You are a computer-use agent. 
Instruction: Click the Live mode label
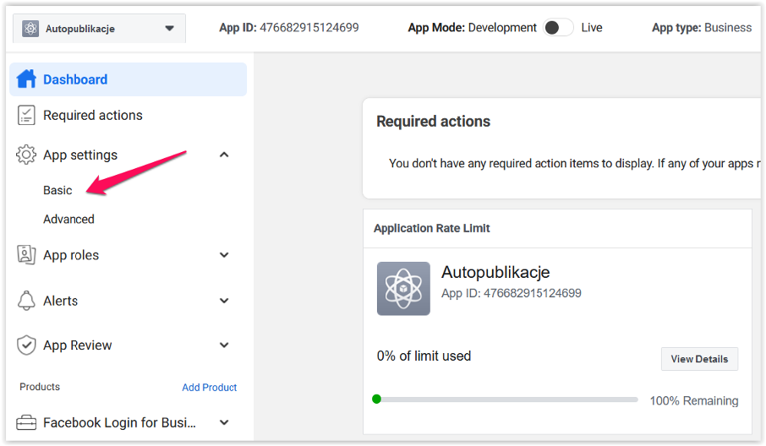pos(592,28)
